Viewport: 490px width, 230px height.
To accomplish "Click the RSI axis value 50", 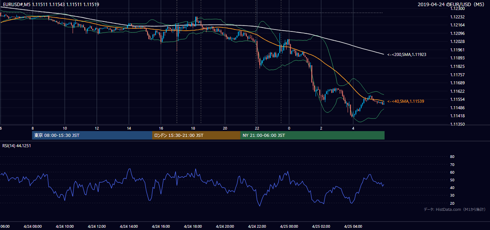I will point(452,180).
